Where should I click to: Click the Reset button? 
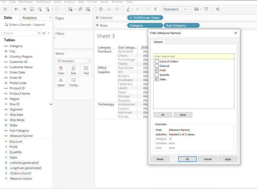coord(160,159)
